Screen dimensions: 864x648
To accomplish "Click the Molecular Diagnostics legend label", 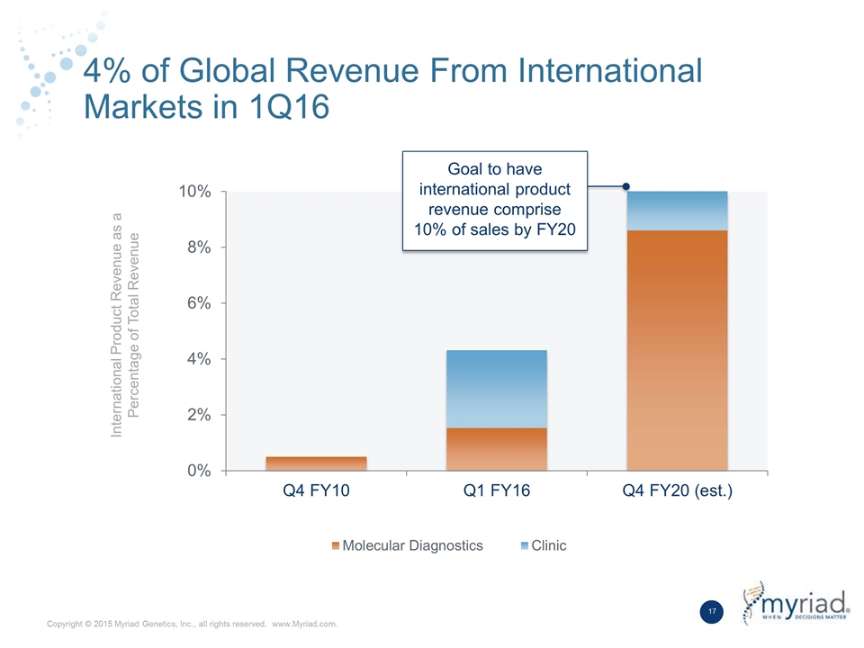I will (x=413, y=545).
